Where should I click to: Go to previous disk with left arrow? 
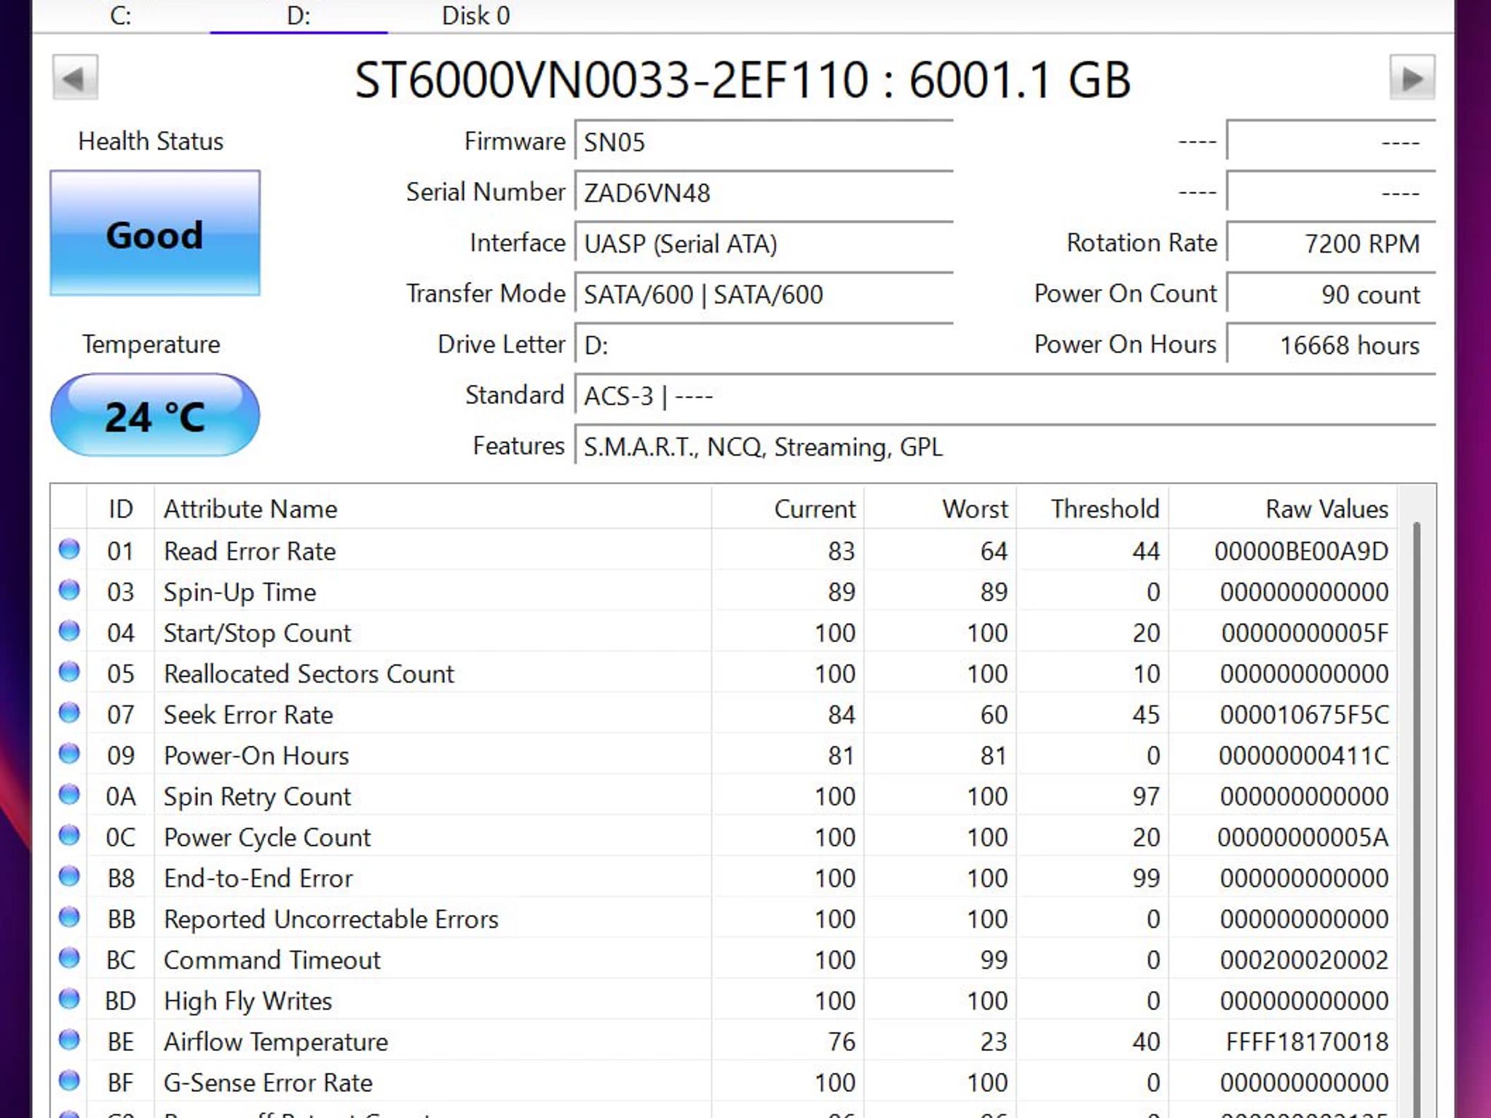click(x=75, y=77)
